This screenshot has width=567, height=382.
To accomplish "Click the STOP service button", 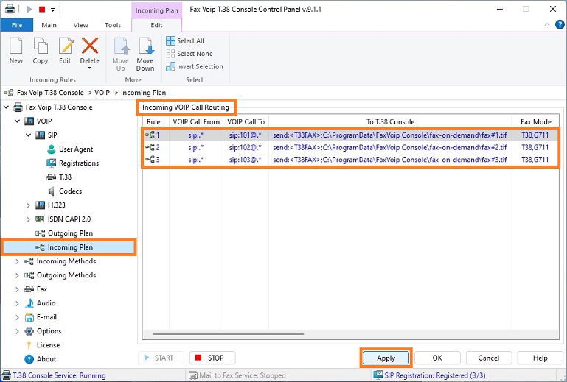I will pos(212,358).
